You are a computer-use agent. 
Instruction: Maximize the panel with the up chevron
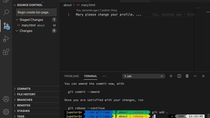tap(195, 76)
